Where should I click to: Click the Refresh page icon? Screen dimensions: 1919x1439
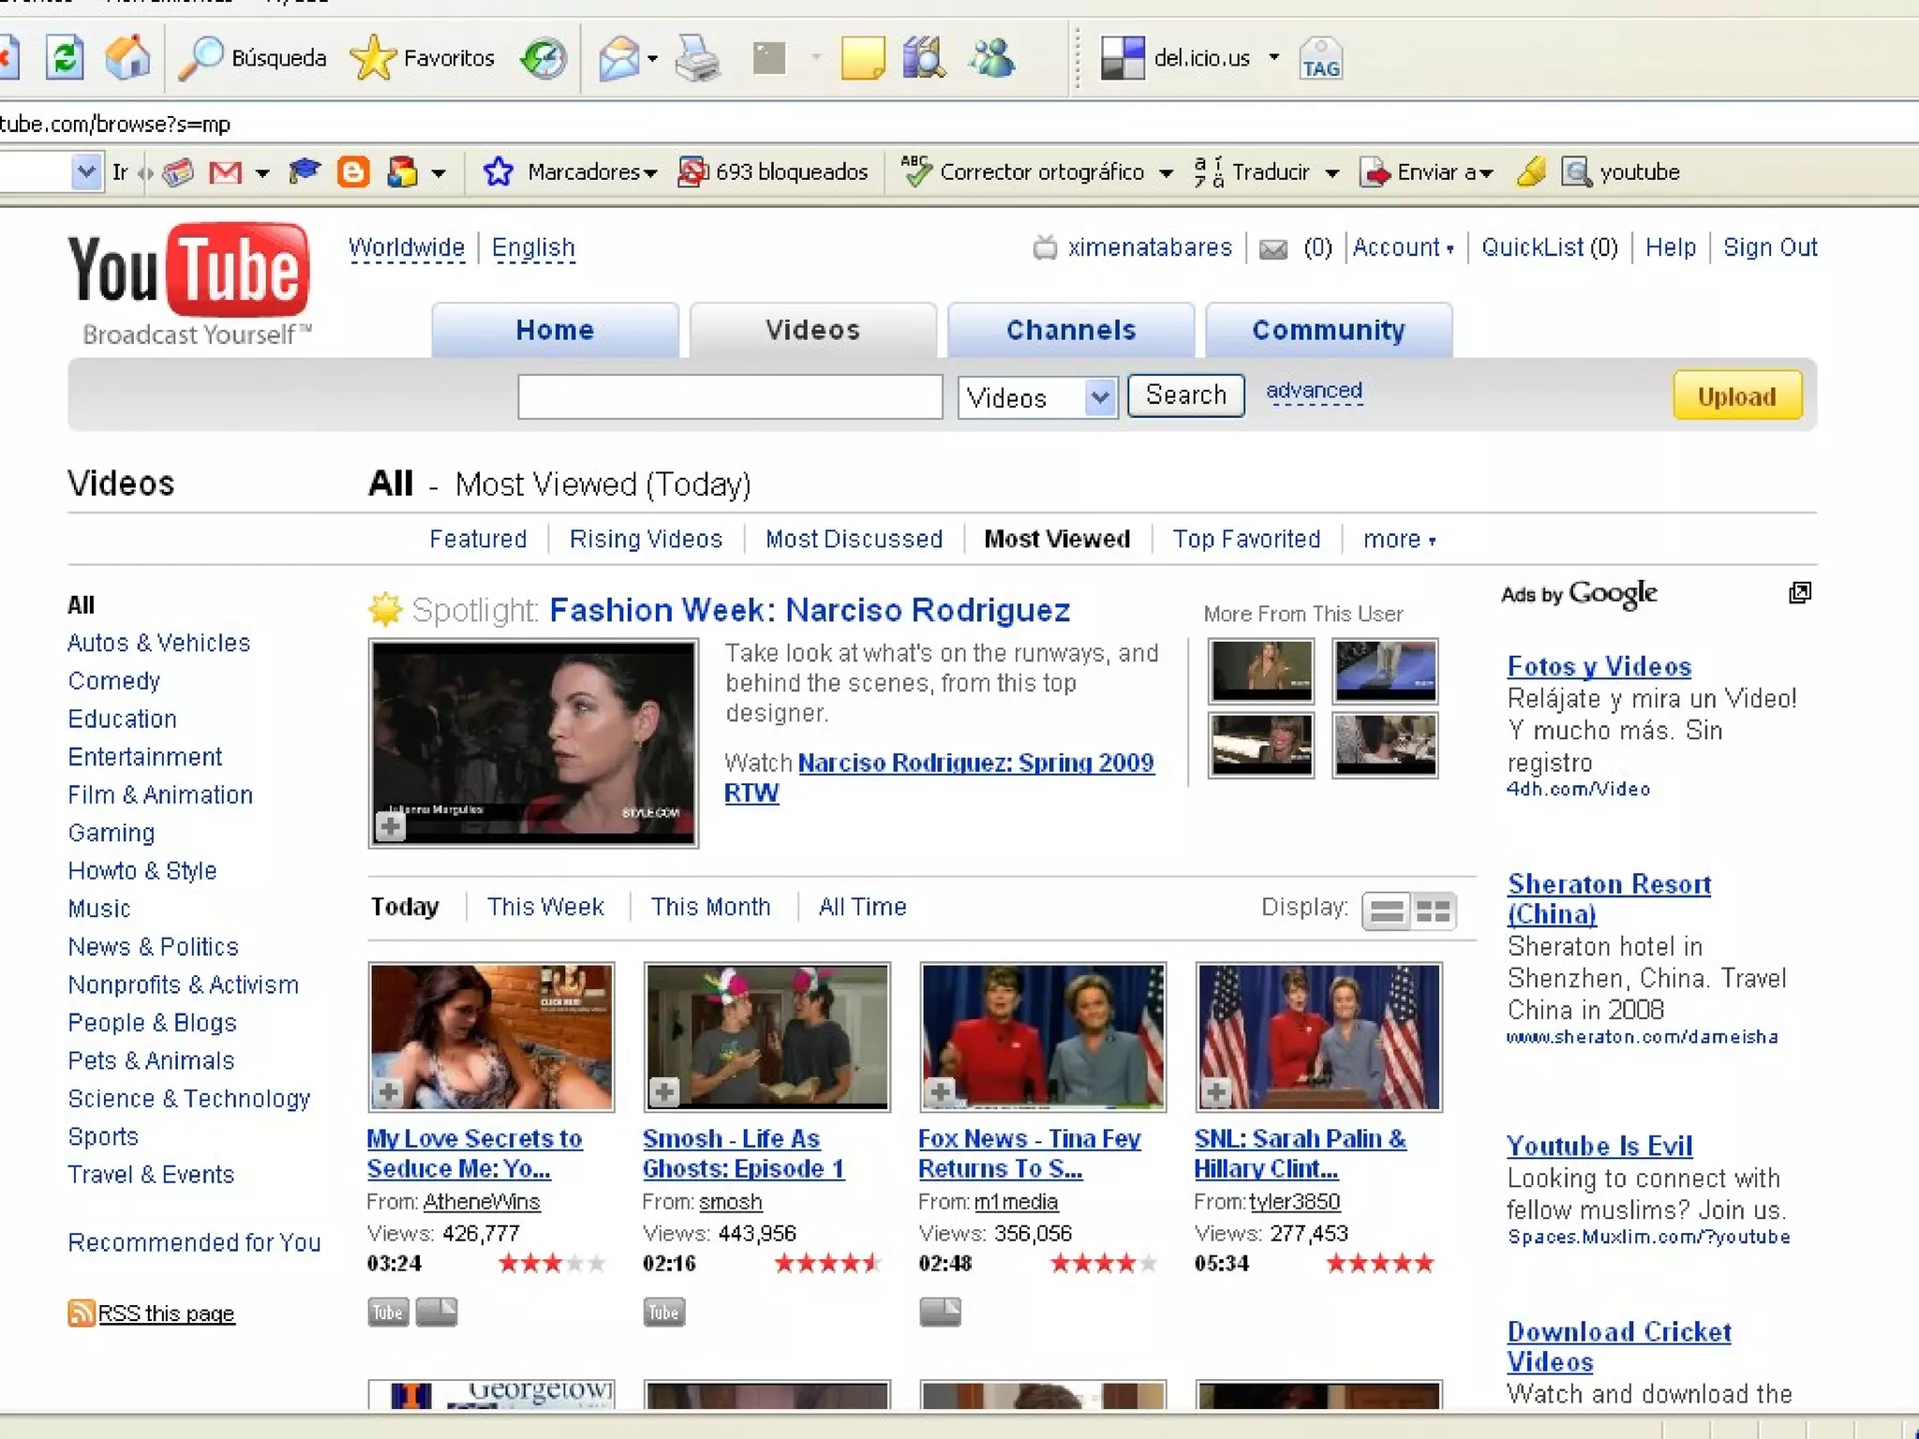tap(65, 58)
